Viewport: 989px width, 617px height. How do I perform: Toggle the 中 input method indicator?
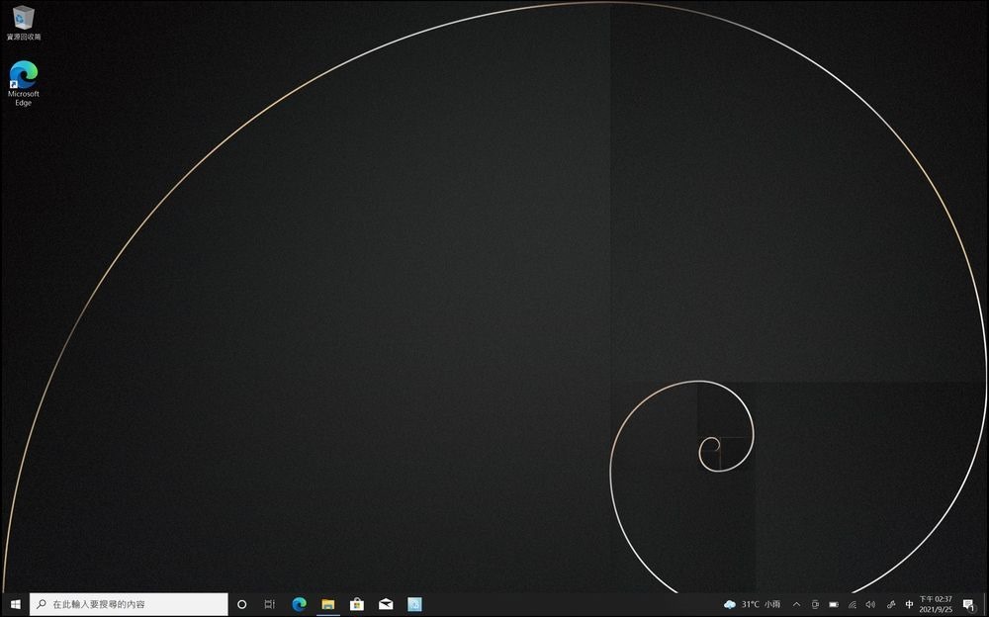coord(909,604)
